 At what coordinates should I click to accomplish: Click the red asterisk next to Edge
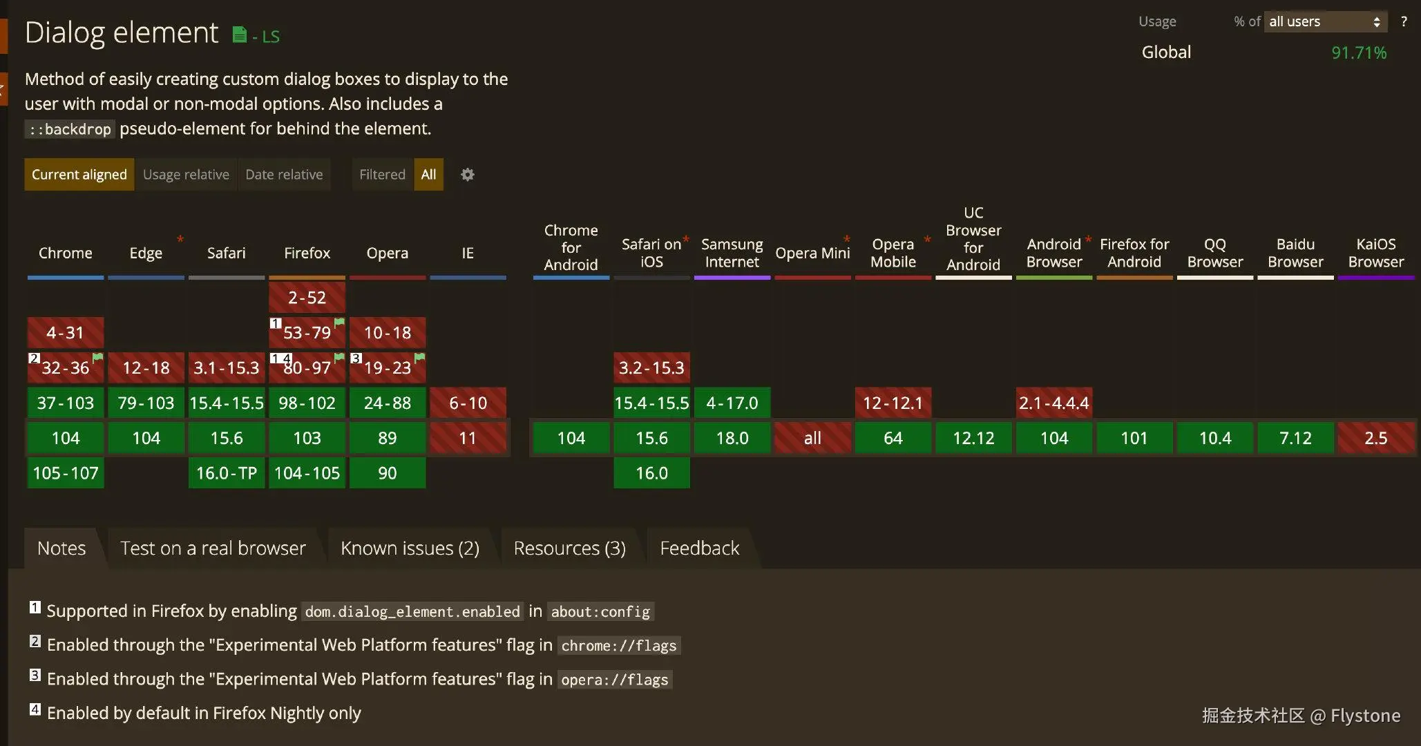pos(180,239)
